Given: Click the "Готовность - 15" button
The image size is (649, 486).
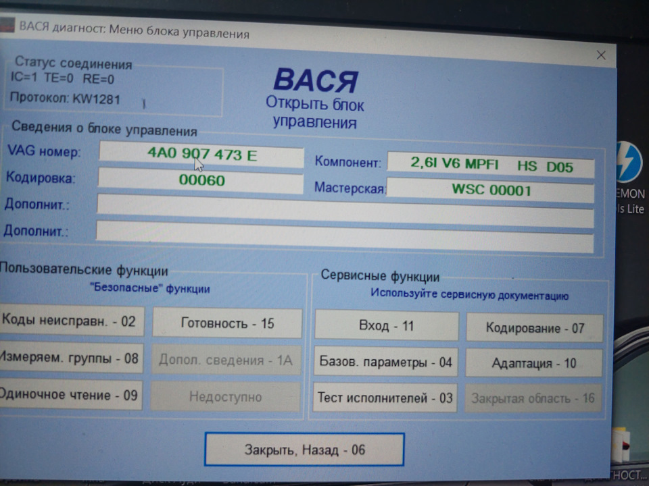Looking at the screenshot, I should [227, 323].
